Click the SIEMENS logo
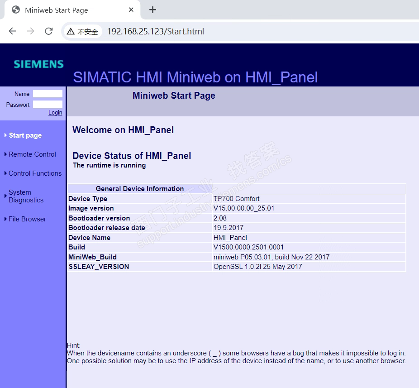419x388 pixels. [39, 64]
